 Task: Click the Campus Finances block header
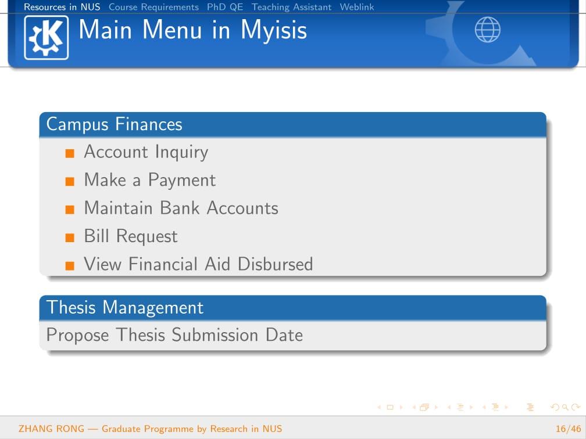click(292, 124)
